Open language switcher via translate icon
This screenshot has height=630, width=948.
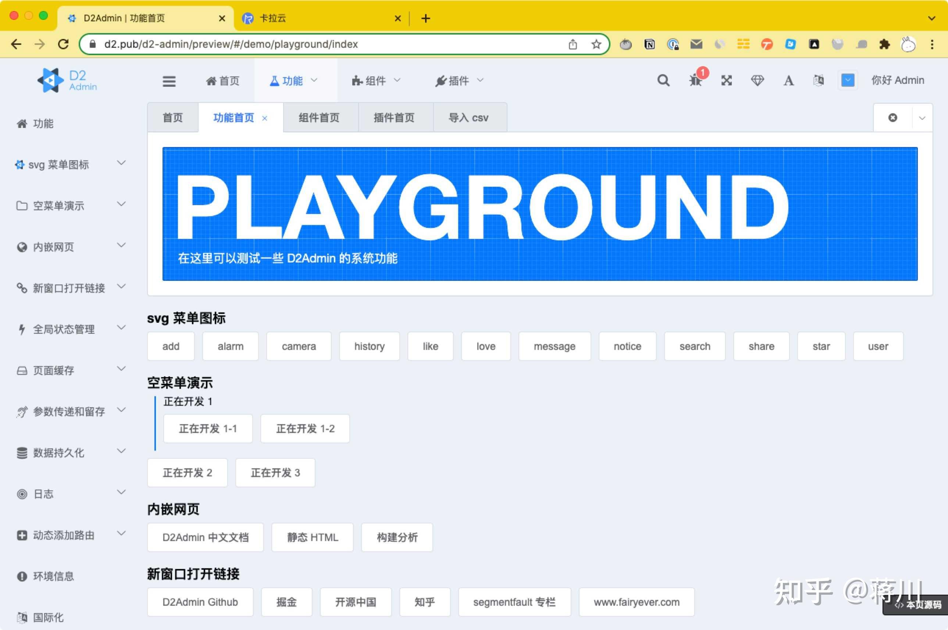pos(819,80)
